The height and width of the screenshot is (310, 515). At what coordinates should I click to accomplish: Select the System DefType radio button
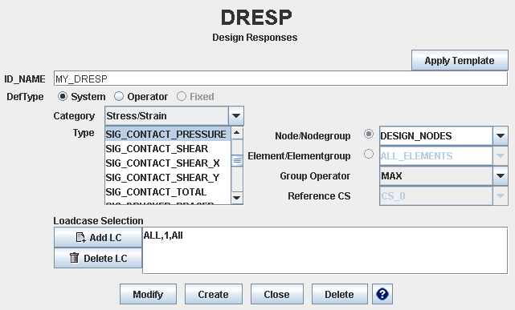[x=63, y=96]
